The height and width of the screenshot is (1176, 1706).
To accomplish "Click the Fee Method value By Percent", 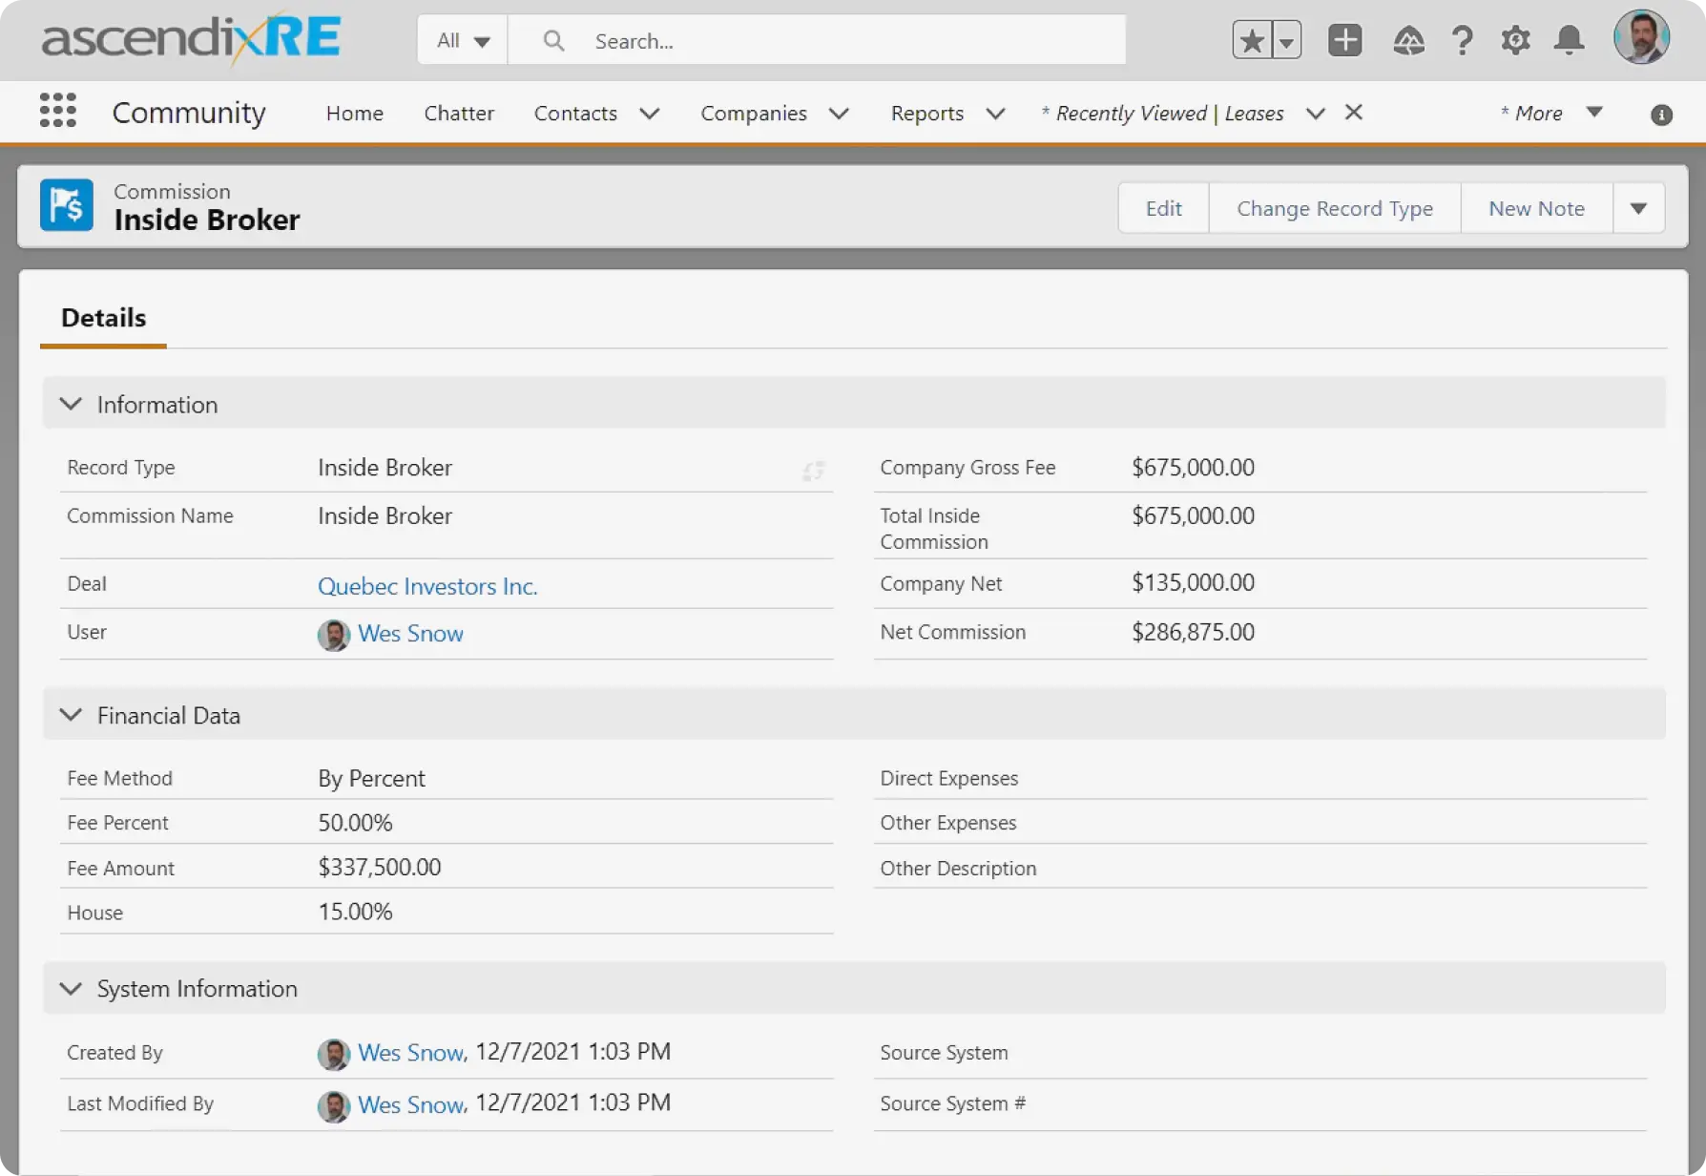I will (x=371, y=779).
